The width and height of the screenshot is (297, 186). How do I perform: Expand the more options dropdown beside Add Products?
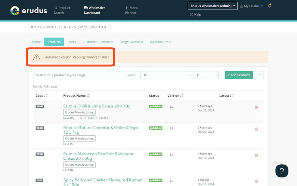(x=259, y=75)
